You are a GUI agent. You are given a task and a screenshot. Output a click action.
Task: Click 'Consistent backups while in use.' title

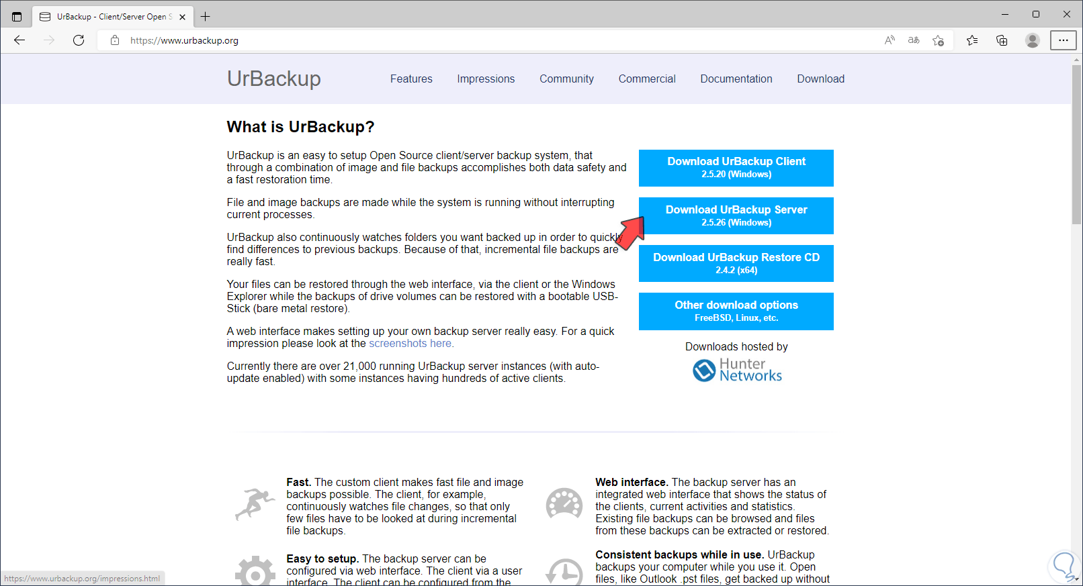click(680, 554)
